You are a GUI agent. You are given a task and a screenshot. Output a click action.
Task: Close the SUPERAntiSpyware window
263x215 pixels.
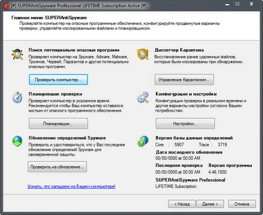251,4
